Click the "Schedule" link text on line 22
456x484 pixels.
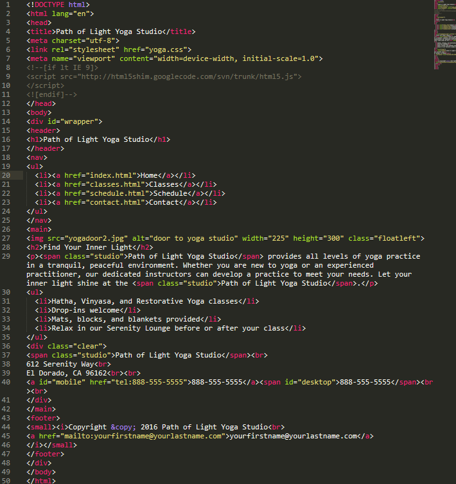point(171,193)
